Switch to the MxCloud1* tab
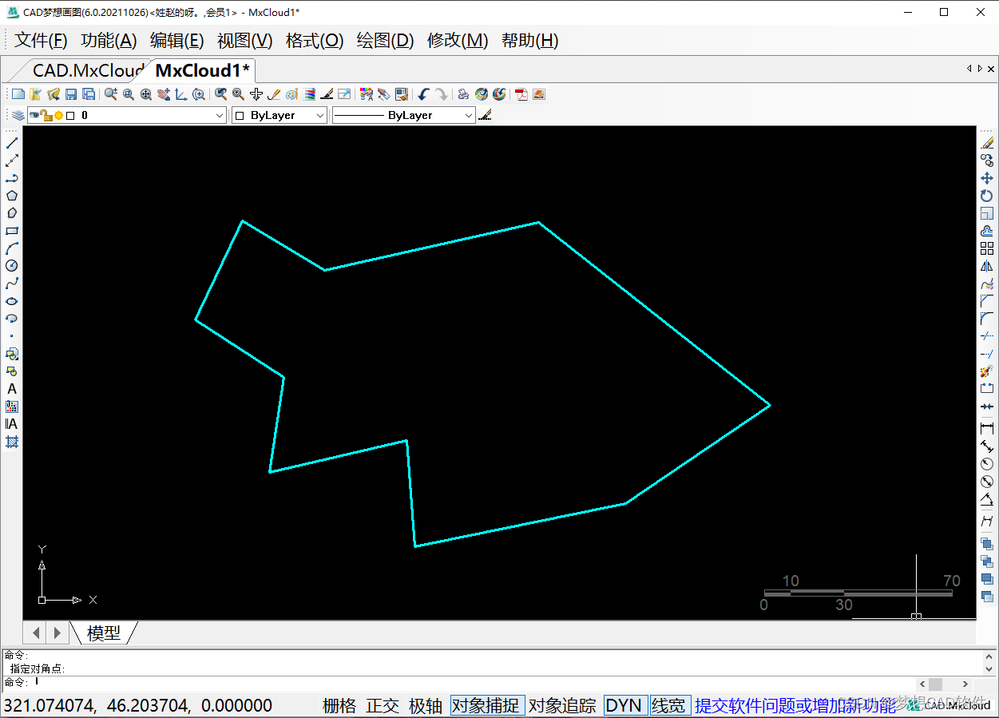This screenshot has height=718, width=999. 202,70
